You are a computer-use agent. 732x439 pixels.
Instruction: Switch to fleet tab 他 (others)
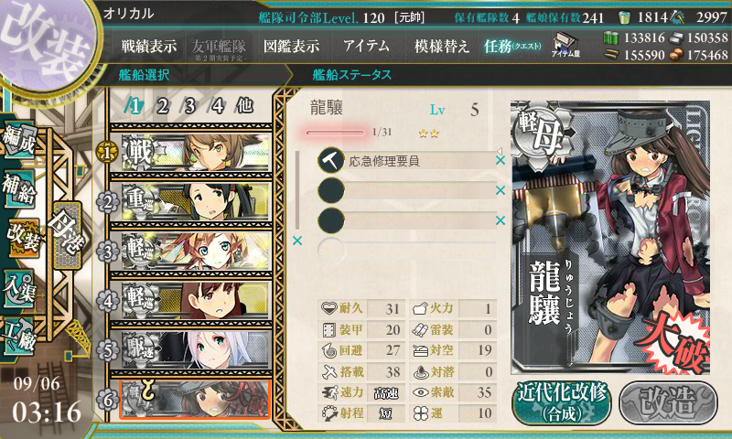(244, 106)
